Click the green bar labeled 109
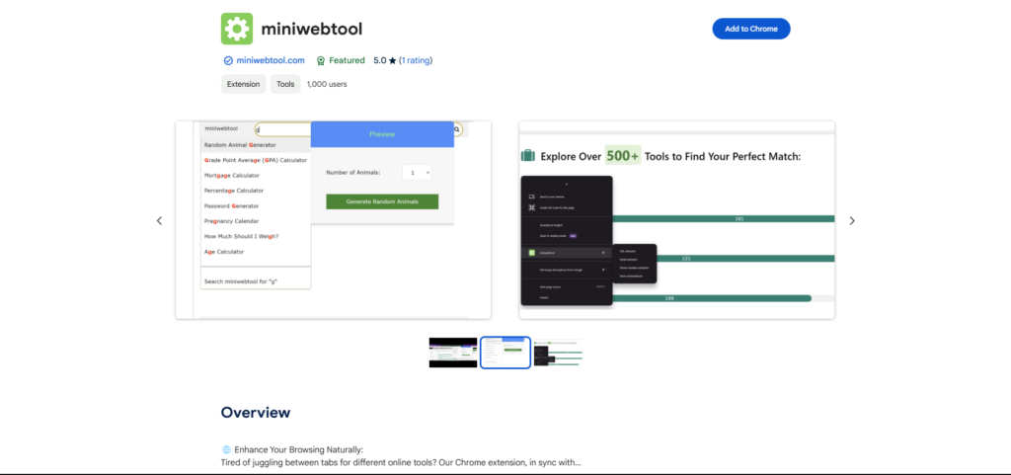This screenshot has width=1011, height=475. [712, 298]
